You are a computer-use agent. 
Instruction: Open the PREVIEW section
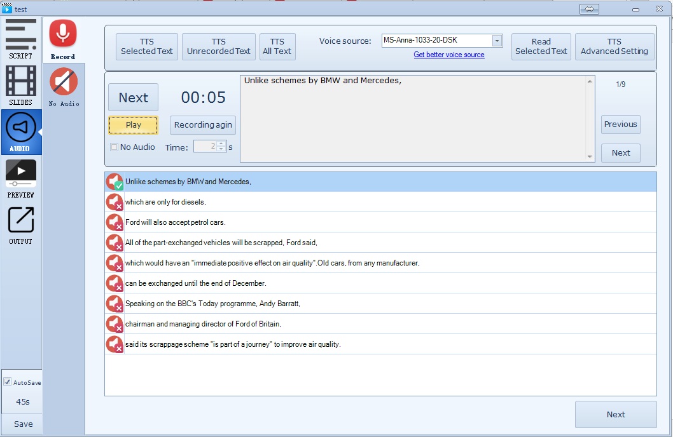pos(21,178)
